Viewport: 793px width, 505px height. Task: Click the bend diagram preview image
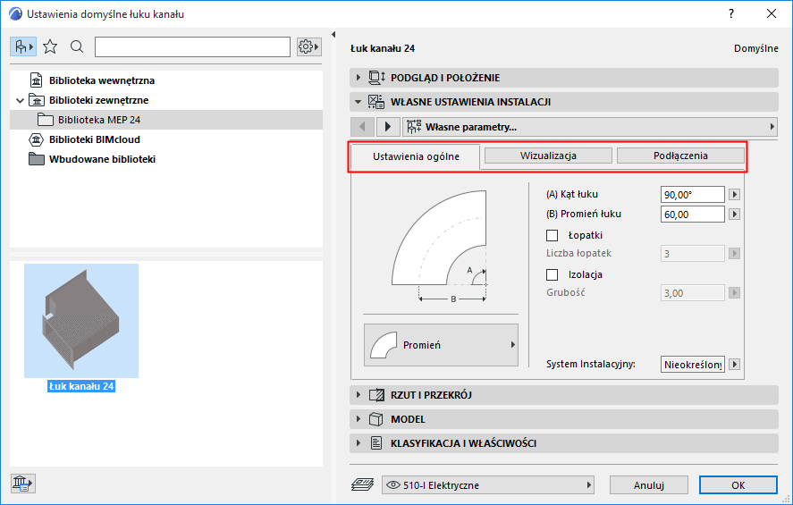click(440, 246)
